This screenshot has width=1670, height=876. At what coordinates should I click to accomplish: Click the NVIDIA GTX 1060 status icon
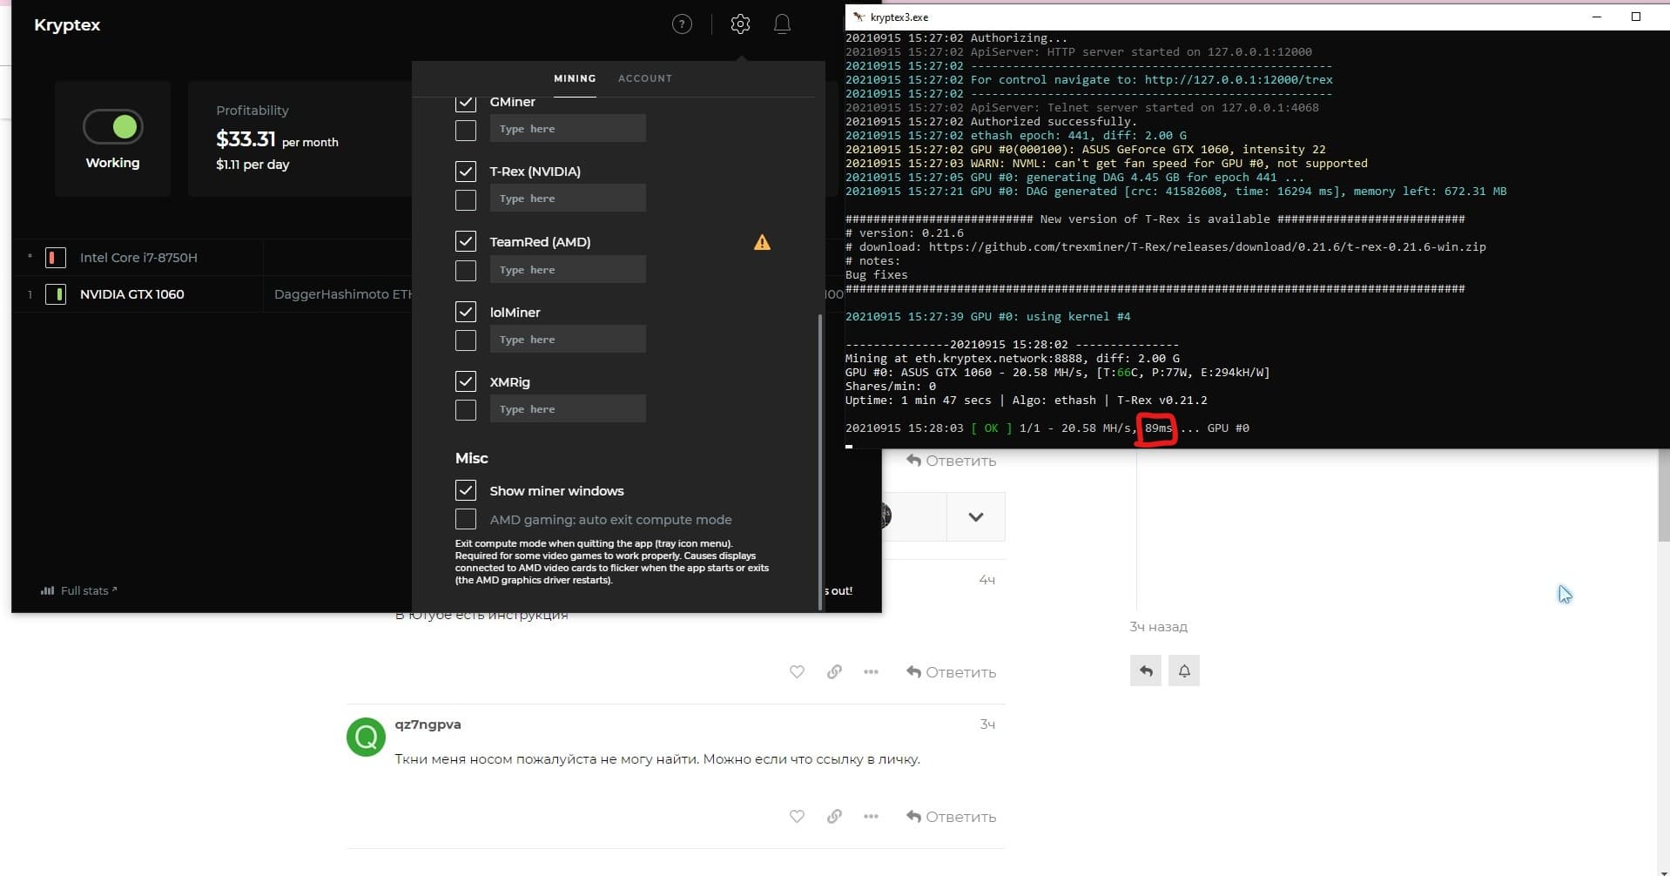(x=55, y=294)
